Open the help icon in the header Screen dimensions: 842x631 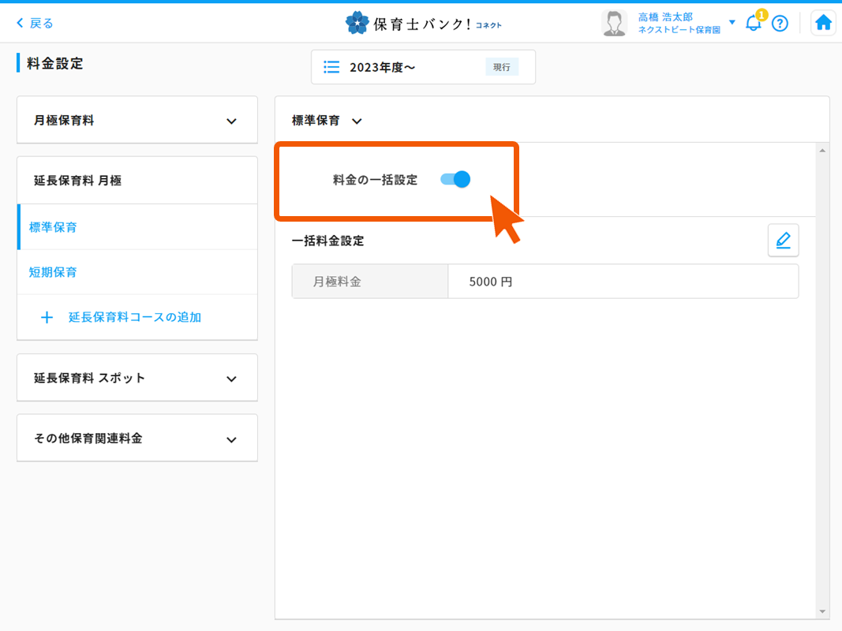pyautogui.click(x=780, y=23)
